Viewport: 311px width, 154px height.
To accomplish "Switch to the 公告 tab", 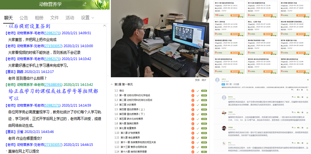I will 24,18.
